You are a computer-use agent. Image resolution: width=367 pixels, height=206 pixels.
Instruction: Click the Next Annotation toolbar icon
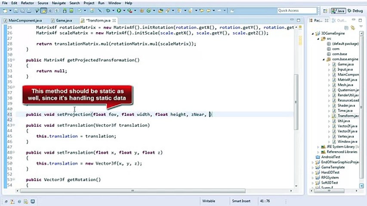(179, 11)
